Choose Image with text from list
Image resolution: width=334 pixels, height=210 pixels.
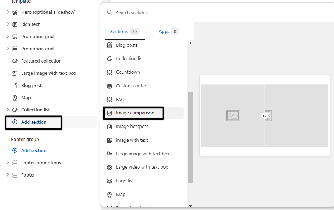click(132, 140)
